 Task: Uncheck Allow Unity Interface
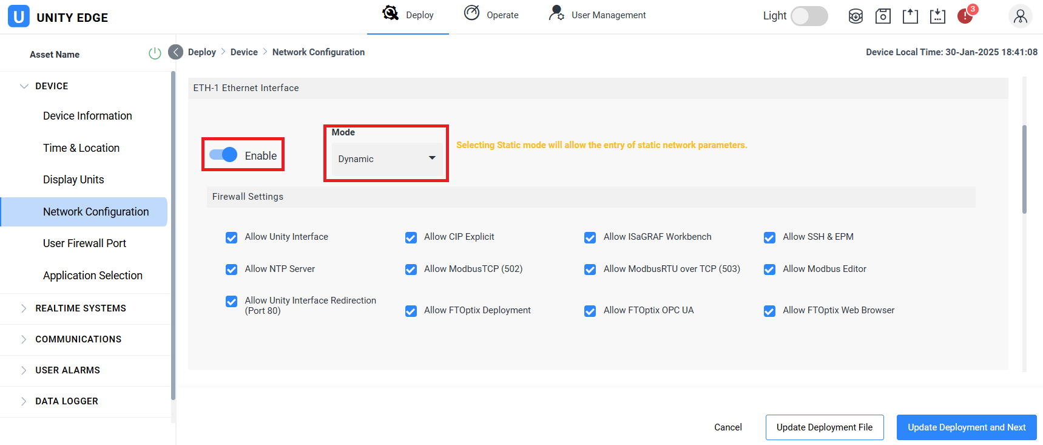[231, 237]
